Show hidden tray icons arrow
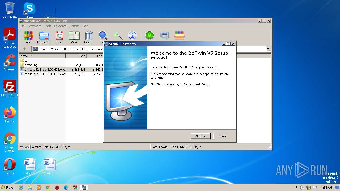 click(x=296, y=187)
